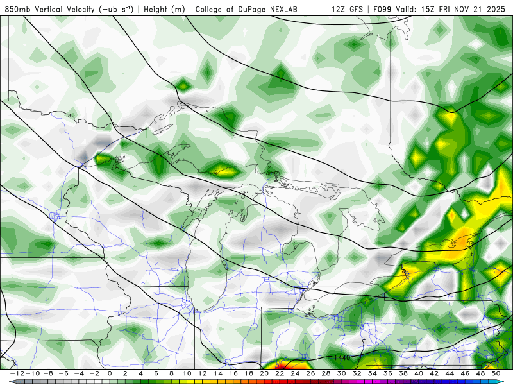Screen dimensions: 513x385
Task: Click the "14" color scale value
Action: (x=218, y=373)
